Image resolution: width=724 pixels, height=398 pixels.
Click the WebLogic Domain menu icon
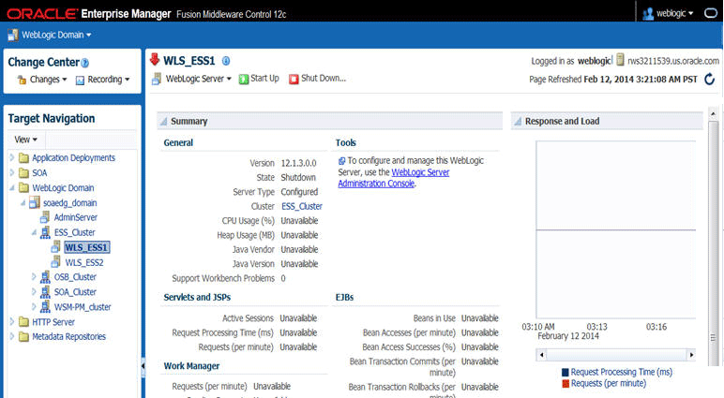pos(13,35)
